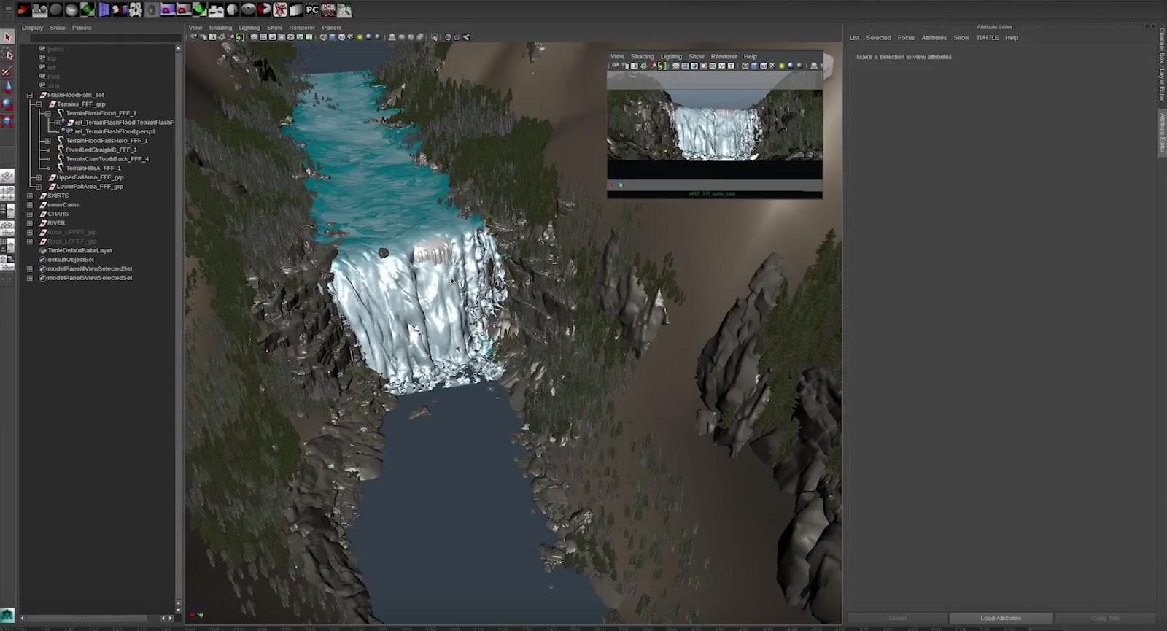Screen dimensions: 1167x631
Task: Choose the Paint Selection tool
Action: click(8, 71)
